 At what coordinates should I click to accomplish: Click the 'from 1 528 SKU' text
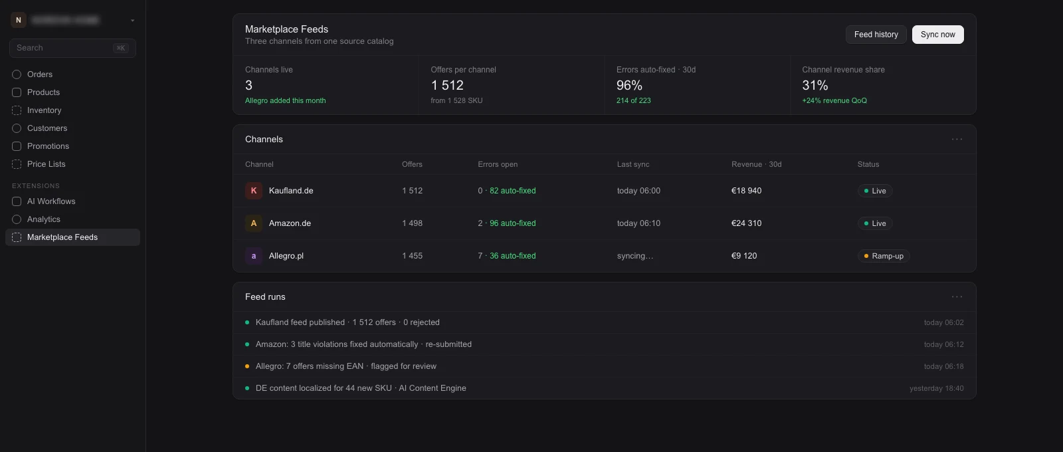(456, 101)
